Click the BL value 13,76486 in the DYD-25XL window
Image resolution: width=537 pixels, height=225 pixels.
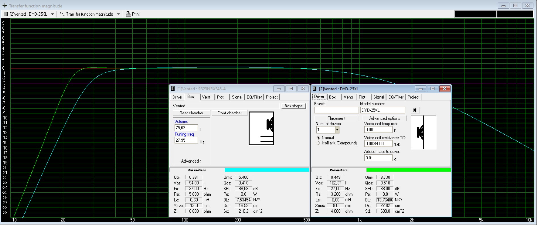click(x=385, y=200)
